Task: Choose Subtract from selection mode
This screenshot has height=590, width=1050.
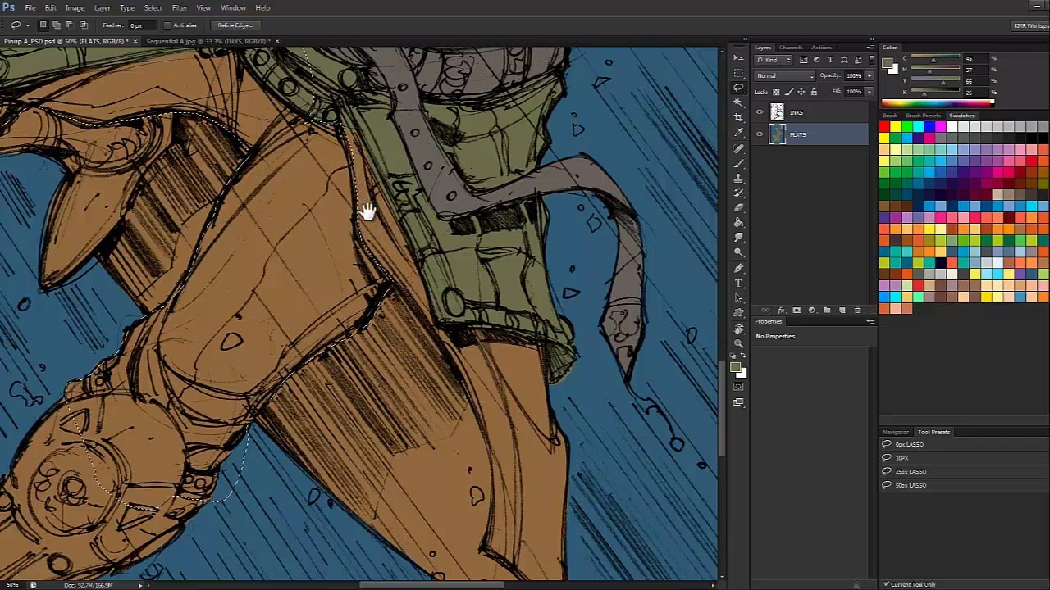Action: click(70, 25)
